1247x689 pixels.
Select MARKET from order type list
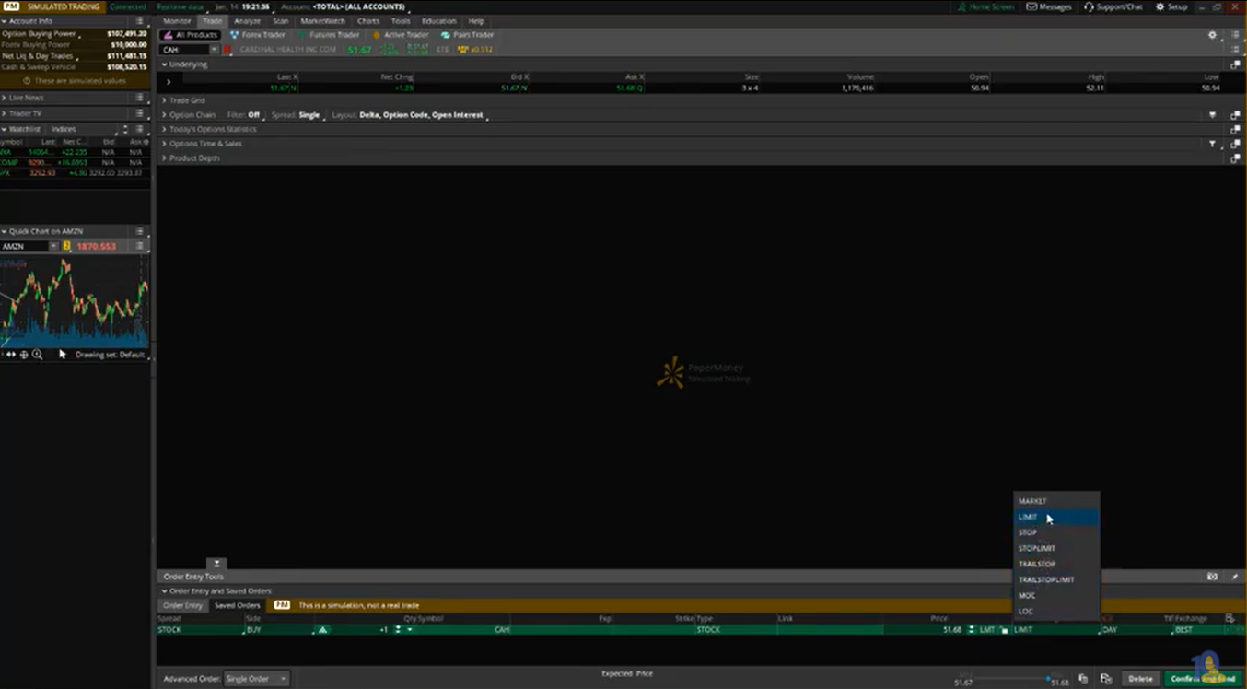pos(1032,501)
